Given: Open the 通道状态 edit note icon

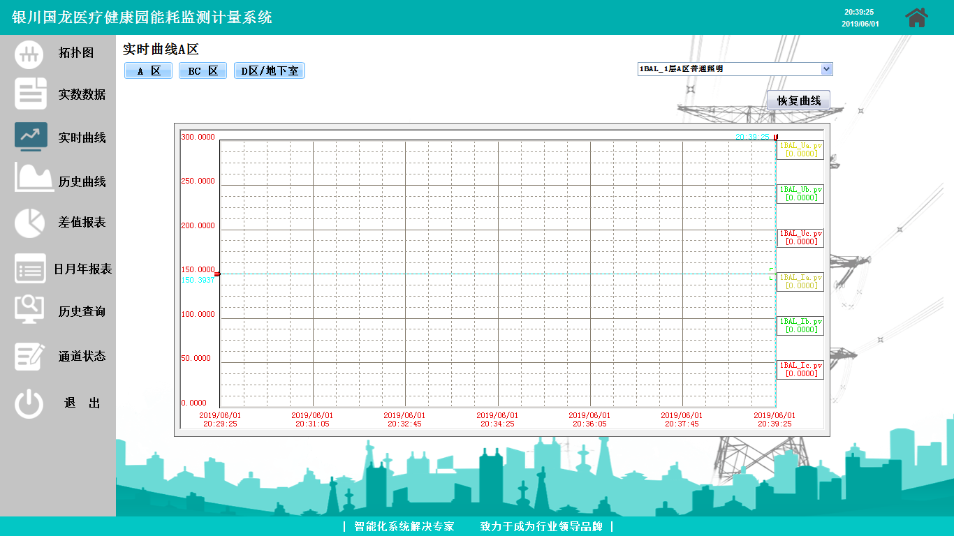Looking at the screenshot, I should click(30, 356).
